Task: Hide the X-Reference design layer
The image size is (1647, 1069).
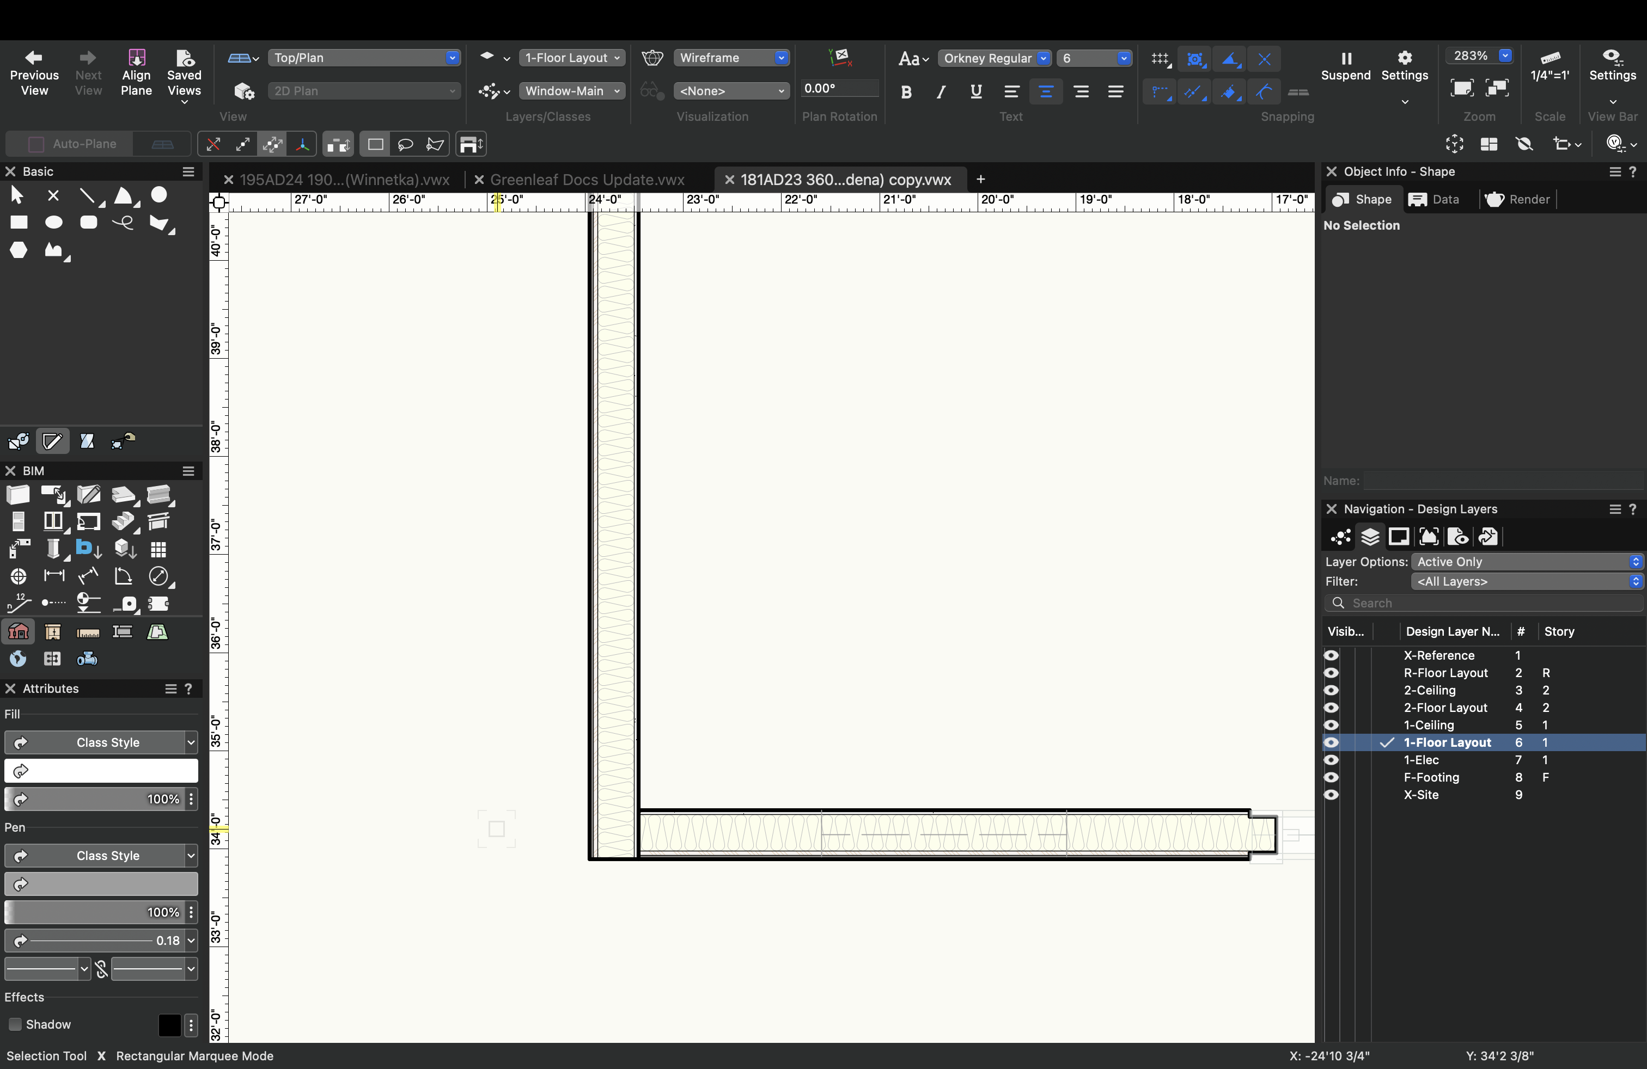Action: point(1332,655)
